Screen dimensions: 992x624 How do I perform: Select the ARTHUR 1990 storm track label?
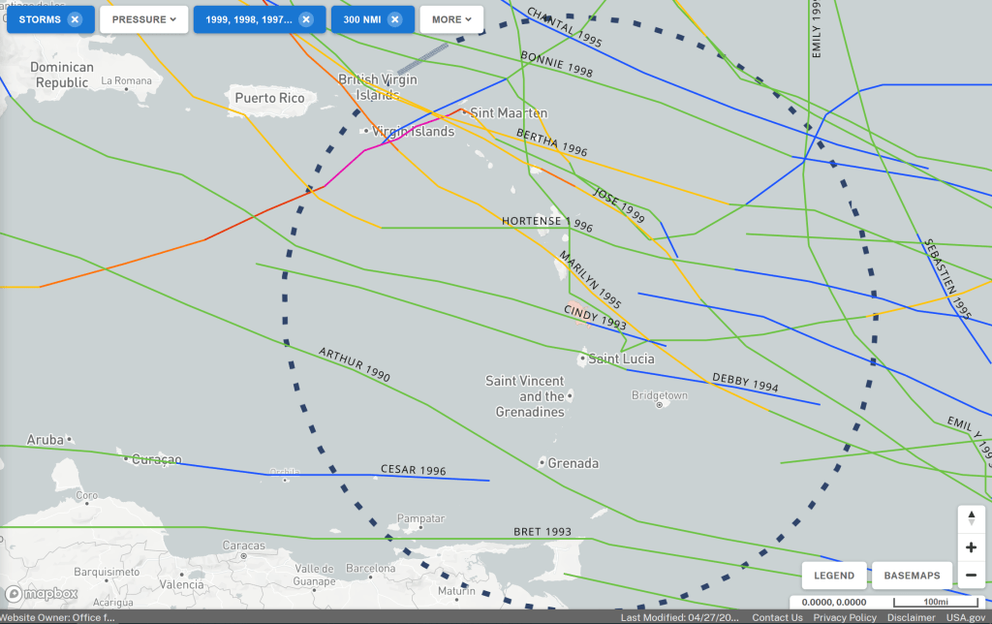pos(354,363)
